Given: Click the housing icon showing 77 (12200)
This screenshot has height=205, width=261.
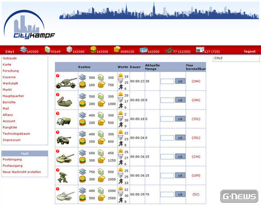Looking at the screenshot, I should [169, 50].
